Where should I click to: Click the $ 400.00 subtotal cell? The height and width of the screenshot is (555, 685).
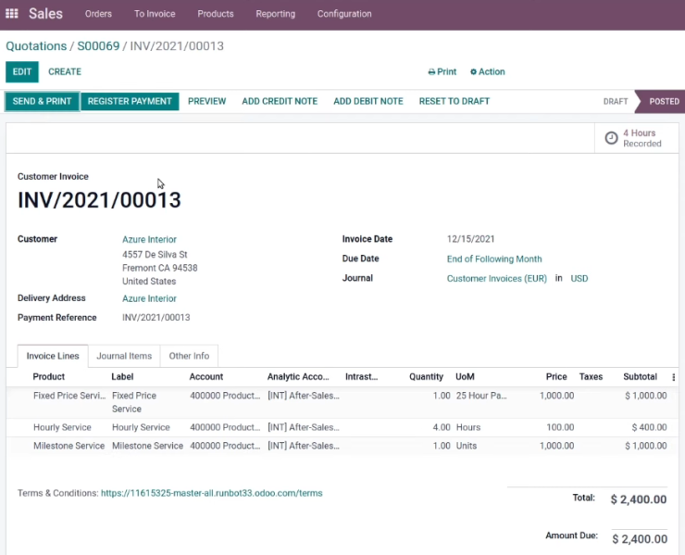(649, 427)
